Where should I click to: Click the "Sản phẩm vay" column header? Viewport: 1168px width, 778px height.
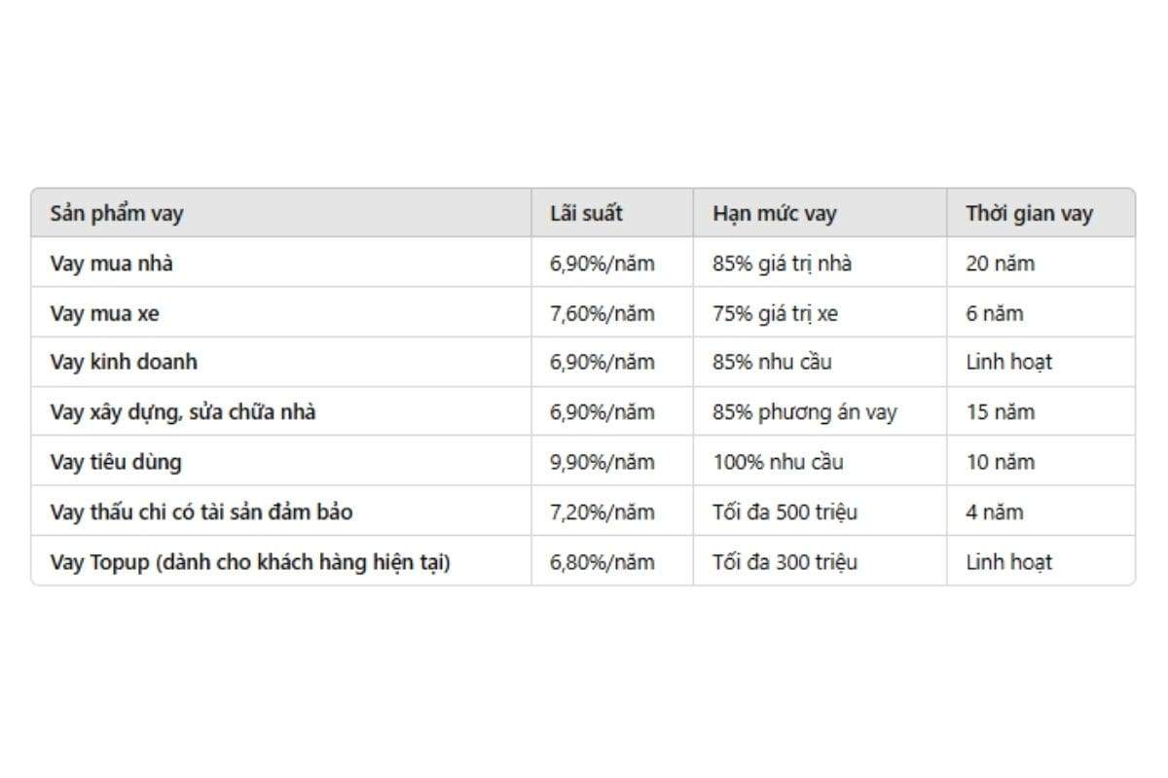117,214
